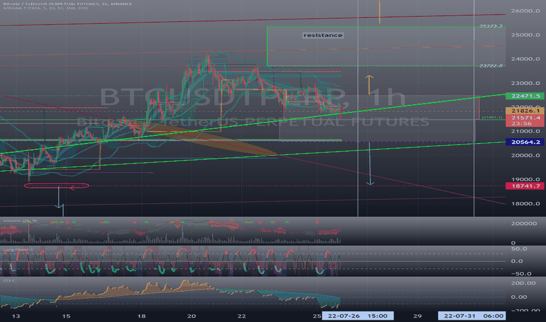Select the Long/Short-S indicator legend

pyautogui.click(x=18, y=249)
